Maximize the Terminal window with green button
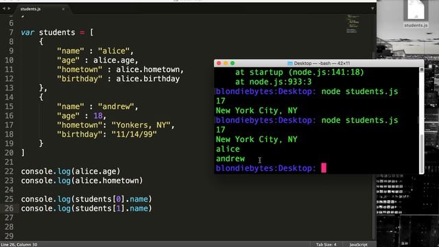The width and height of the screenshot is (439, 247). pos(233,63)
